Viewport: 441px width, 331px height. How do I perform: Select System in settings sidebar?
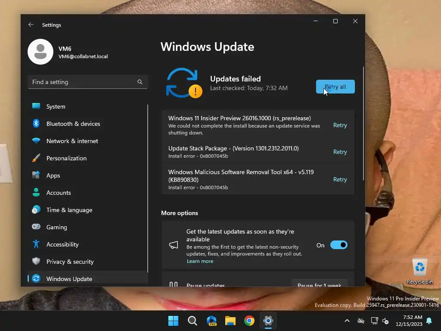(x=88, y=106)
